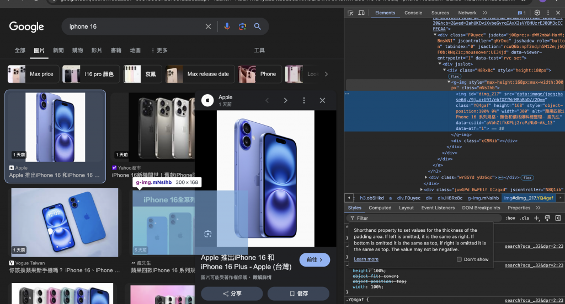
Task: Open 工具 search tools
Action: 259,50
